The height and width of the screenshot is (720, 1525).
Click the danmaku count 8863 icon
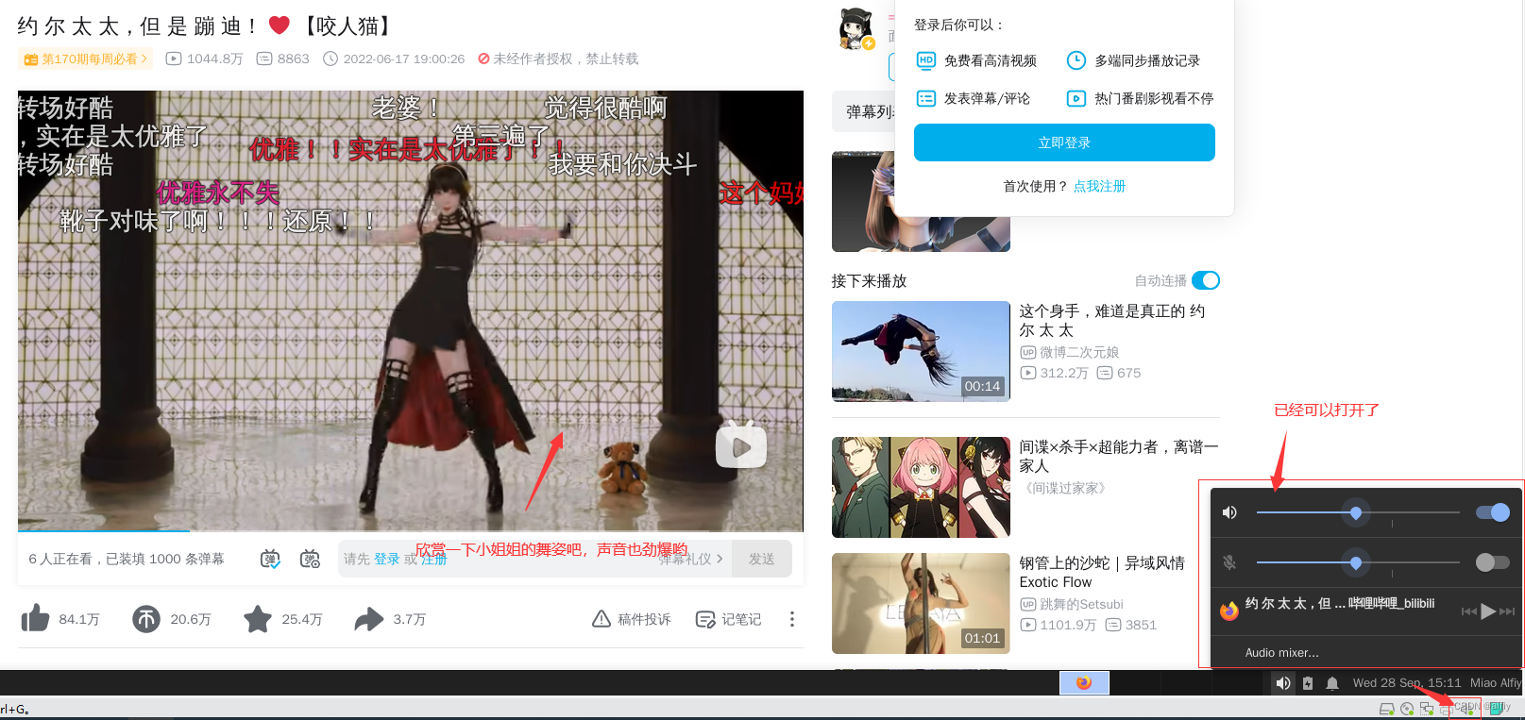coord(264,59)
